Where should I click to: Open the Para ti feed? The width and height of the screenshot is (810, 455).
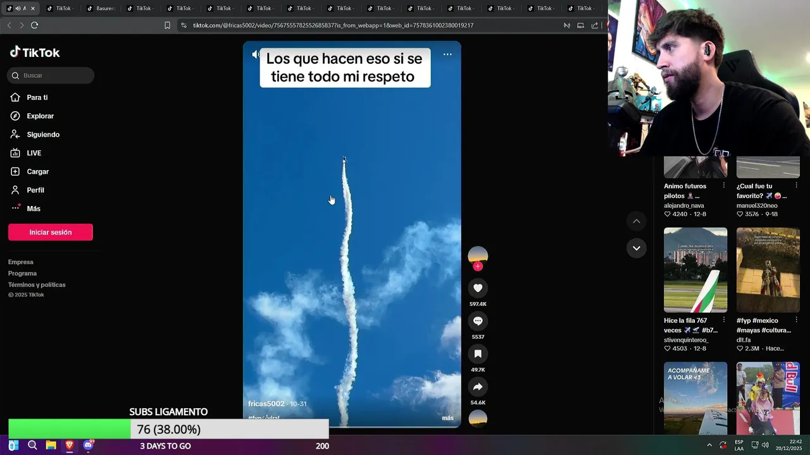point(37,97)
